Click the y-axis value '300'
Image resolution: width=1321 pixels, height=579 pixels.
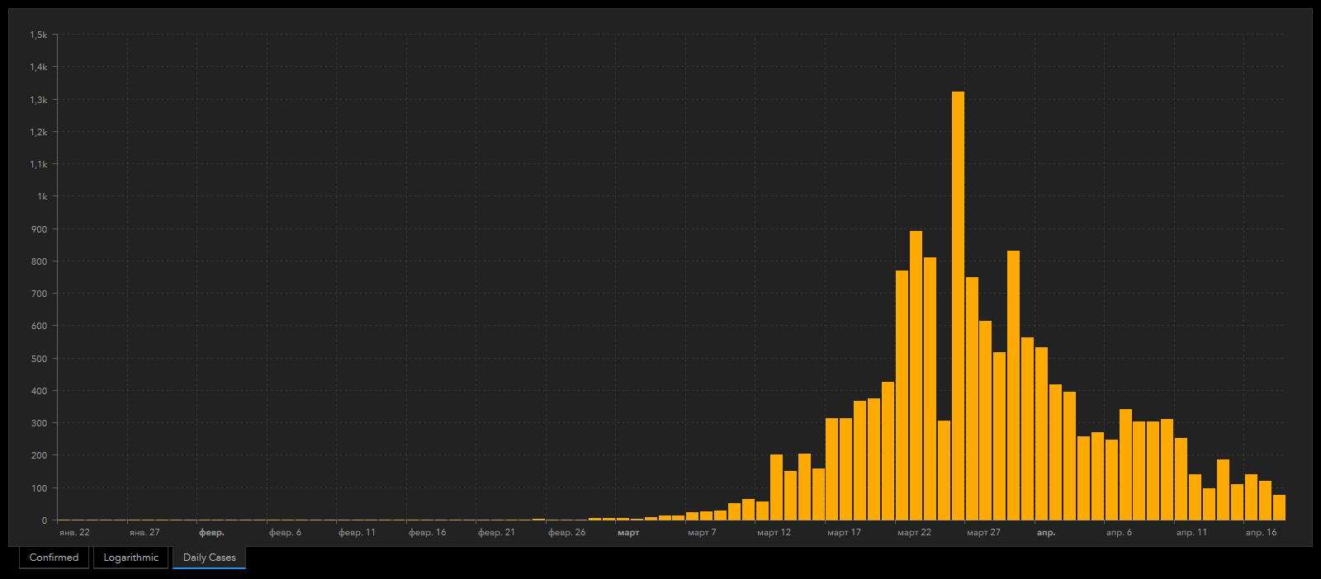tap(40, 423)
